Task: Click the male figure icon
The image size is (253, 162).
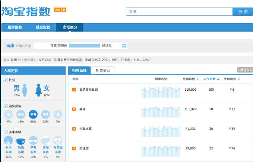Action: coord(25,90)
